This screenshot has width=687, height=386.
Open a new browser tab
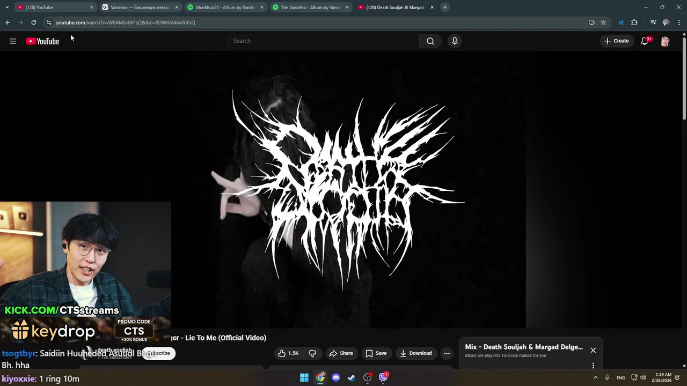coord(445,8)
